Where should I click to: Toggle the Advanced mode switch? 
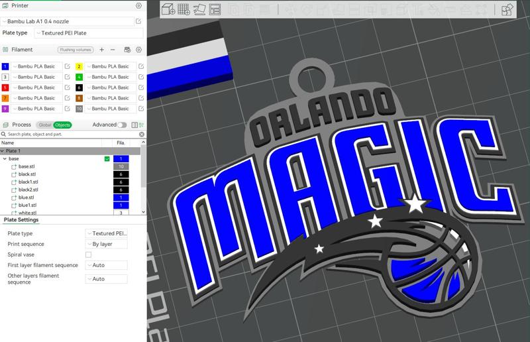[x=122, y=125]
